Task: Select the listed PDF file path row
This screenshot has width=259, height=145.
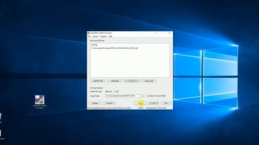Action: (115, 48)
